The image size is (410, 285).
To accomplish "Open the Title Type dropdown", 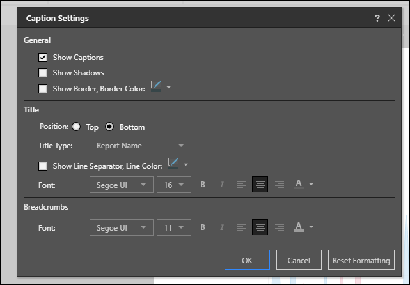I will tap(140, 145).
